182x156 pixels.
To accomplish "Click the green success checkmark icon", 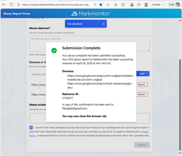I will tap(54, 50).
